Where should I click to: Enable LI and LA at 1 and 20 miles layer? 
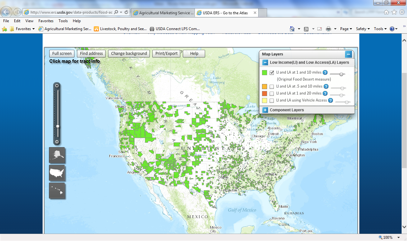272,94
